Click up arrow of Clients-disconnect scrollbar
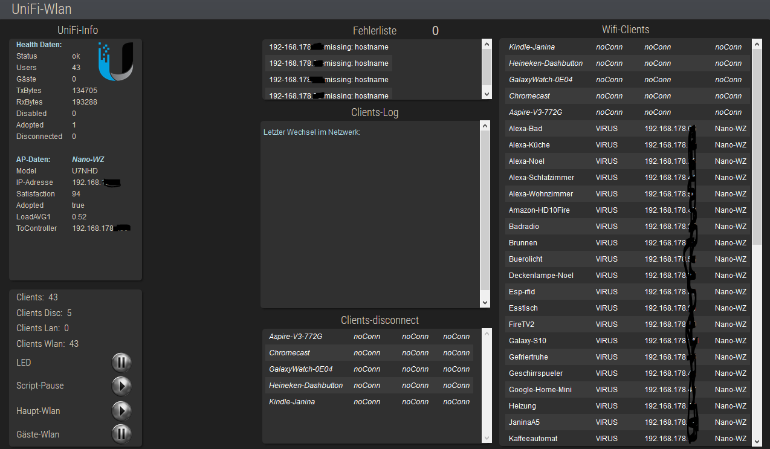This screenshot has width=770, height=449. (x=487, y=333)
